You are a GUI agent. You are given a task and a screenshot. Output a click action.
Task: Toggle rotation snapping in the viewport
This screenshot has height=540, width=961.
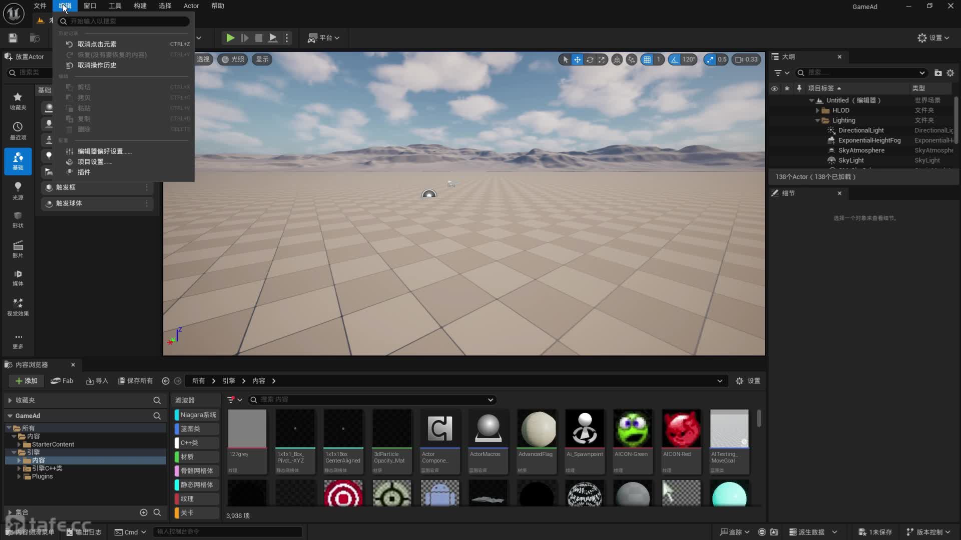675,59
